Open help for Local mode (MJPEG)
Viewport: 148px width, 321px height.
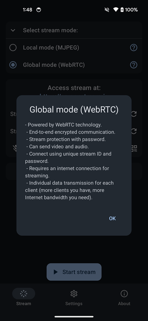click(x=134, y=48)
